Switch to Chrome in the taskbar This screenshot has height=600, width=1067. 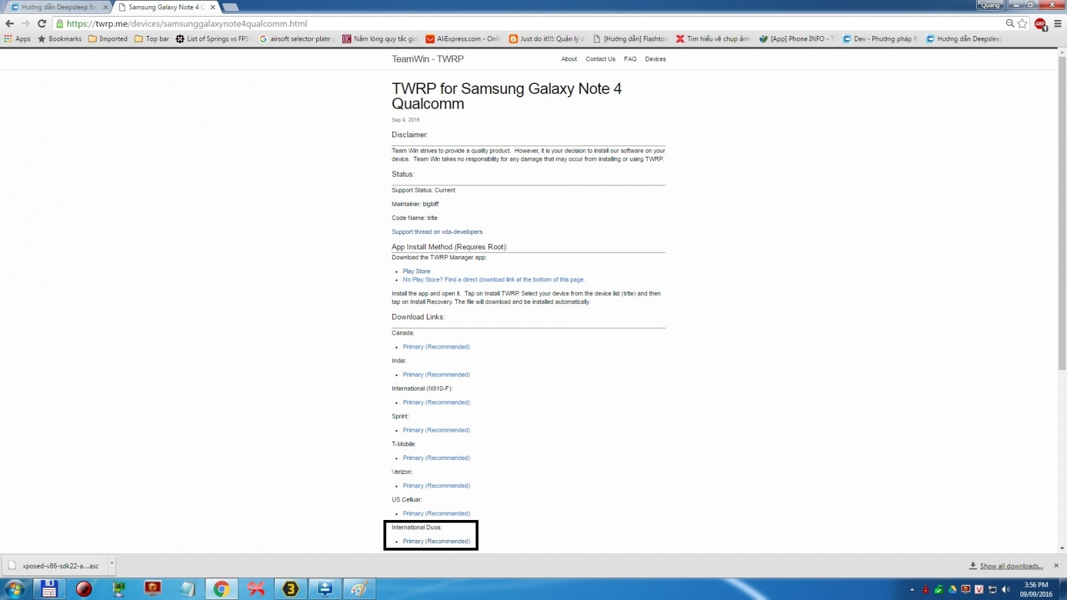coord(221,589)
